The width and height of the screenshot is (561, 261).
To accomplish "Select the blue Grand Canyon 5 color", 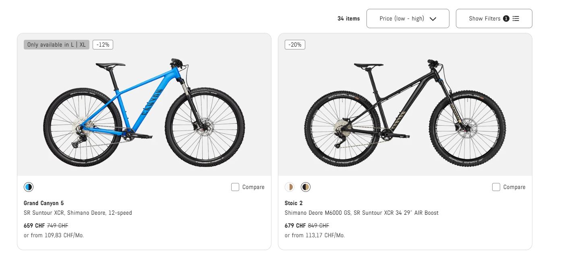I will point(29,187).
